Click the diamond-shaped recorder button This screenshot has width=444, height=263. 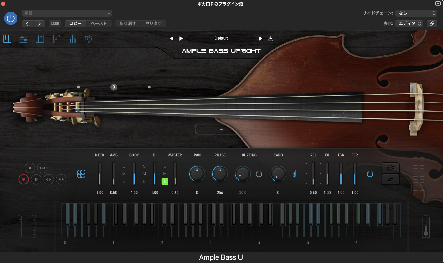click(30, 168)
